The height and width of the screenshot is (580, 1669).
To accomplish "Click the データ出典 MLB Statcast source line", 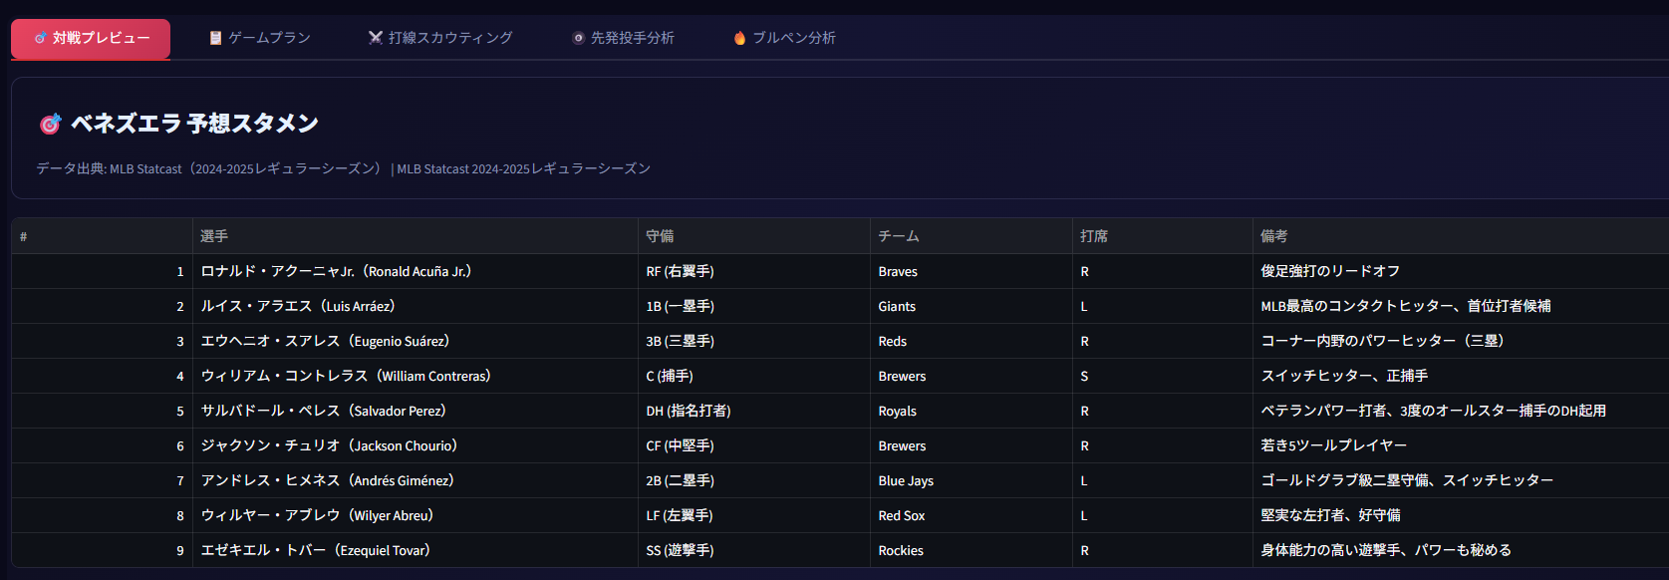I will [x=344, y=168].
